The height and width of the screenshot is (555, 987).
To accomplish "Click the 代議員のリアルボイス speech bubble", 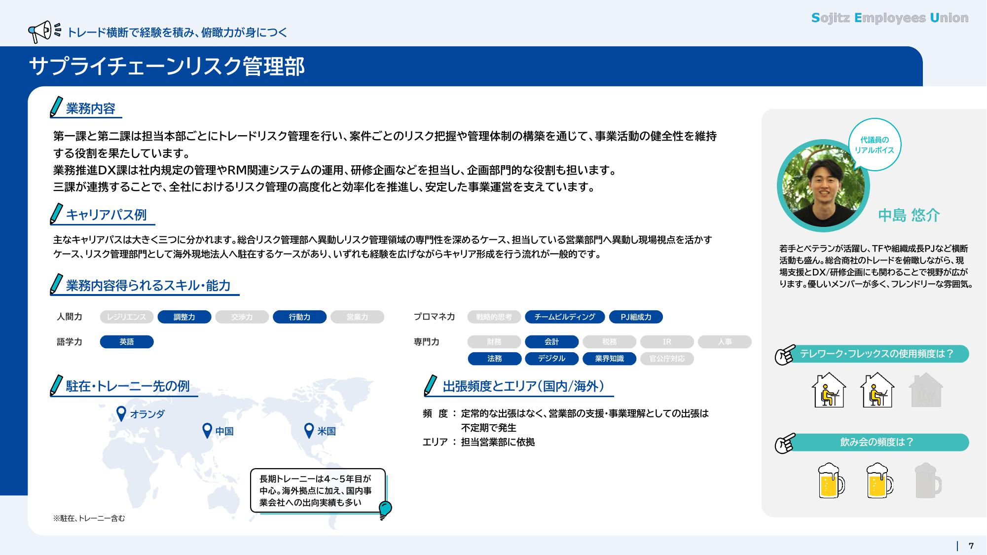I will pos(874,145).
